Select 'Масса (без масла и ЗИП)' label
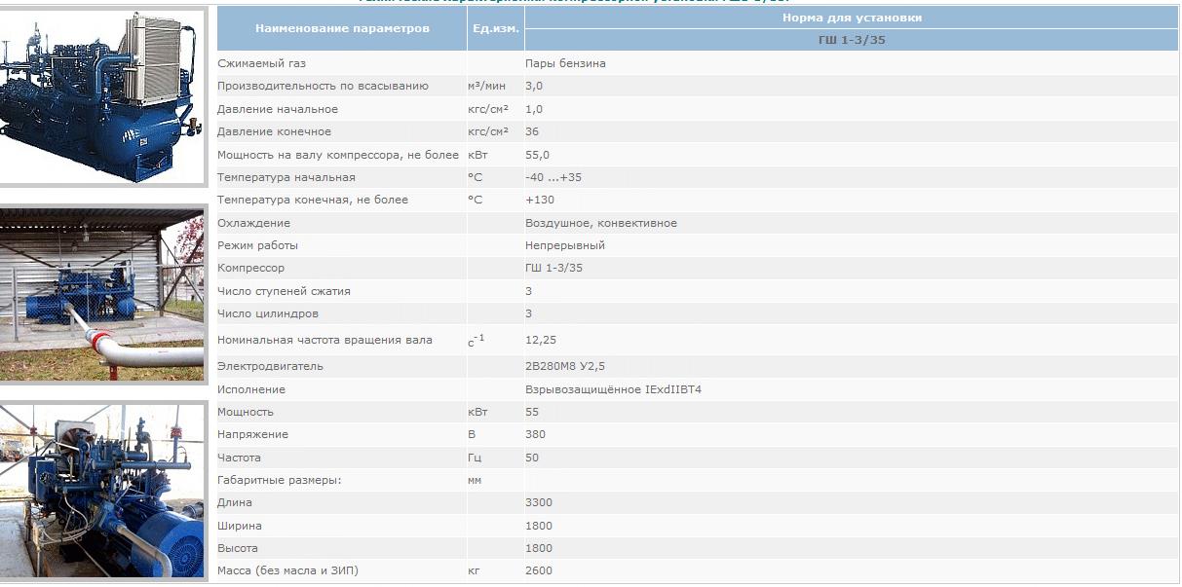Image resolution: width=1182 pixels, height=587 pixels. click(x=287, y=570)
